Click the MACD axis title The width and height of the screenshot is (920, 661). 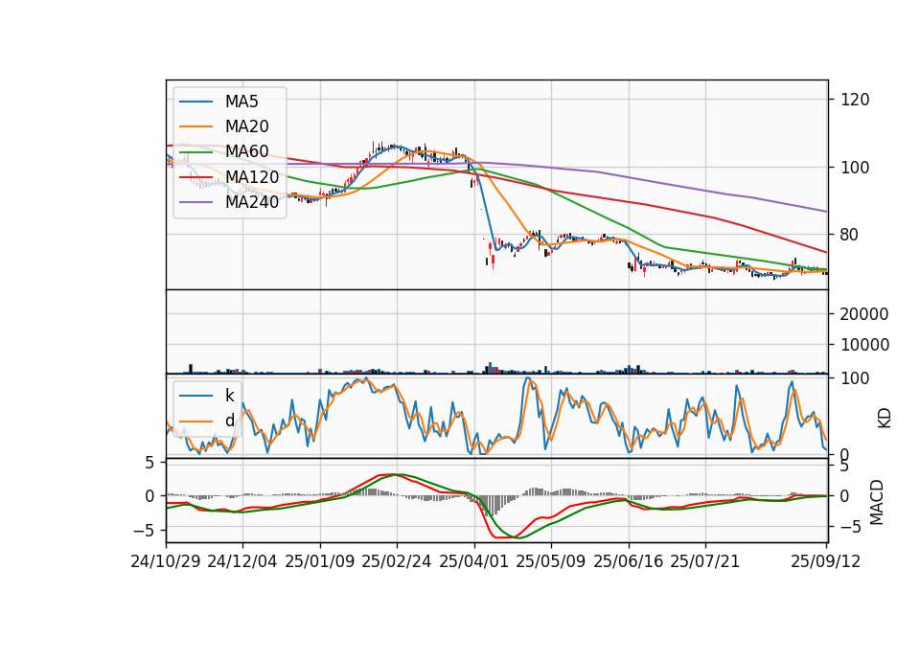coord(877,502)
